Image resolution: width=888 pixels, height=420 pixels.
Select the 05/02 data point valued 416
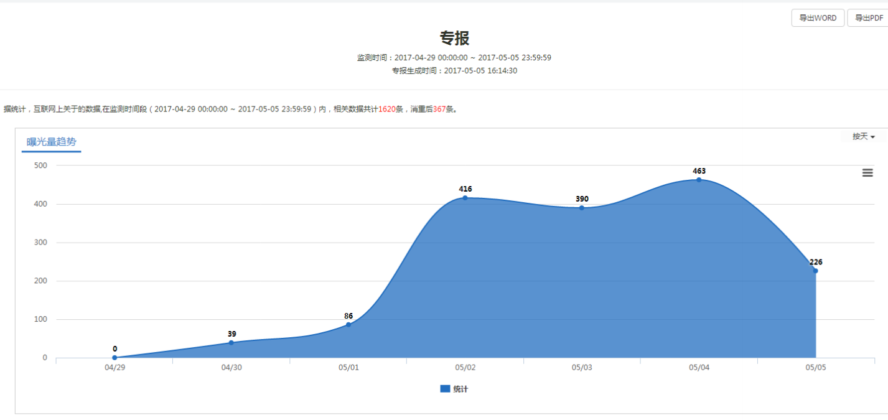(x=465, y=198)
